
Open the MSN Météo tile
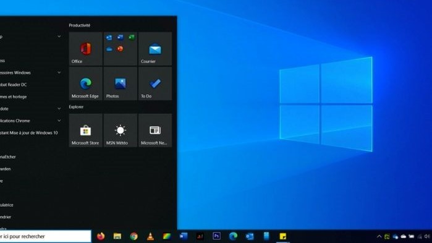pyautogui.click(x=121, y=130)
